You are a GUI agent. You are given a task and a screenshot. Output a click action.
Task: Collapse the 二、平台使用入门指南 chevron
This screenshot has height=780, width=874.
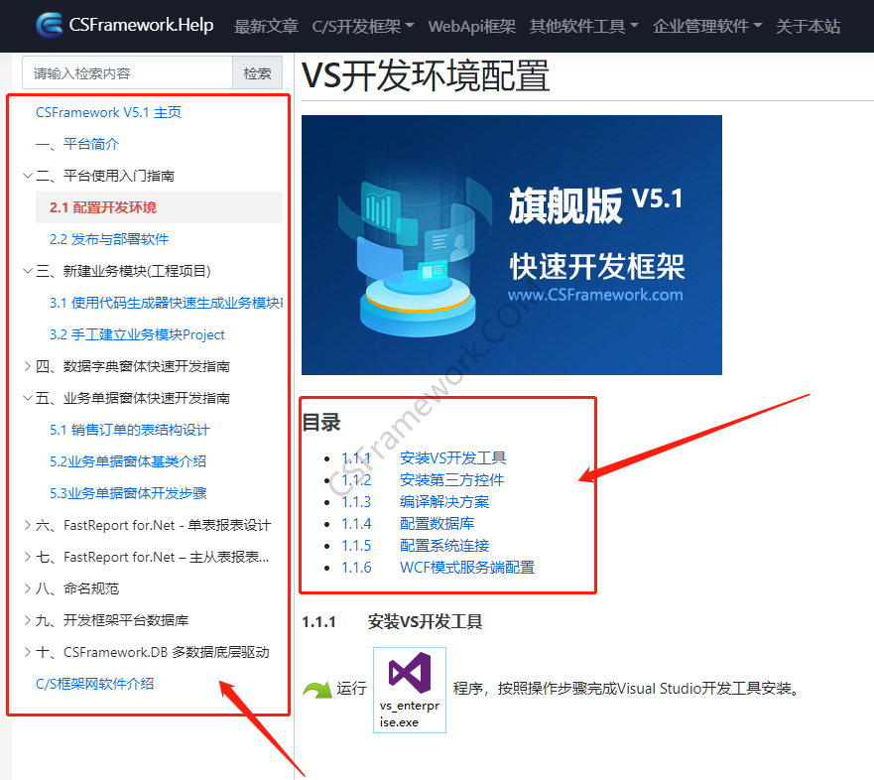(28, 176)
